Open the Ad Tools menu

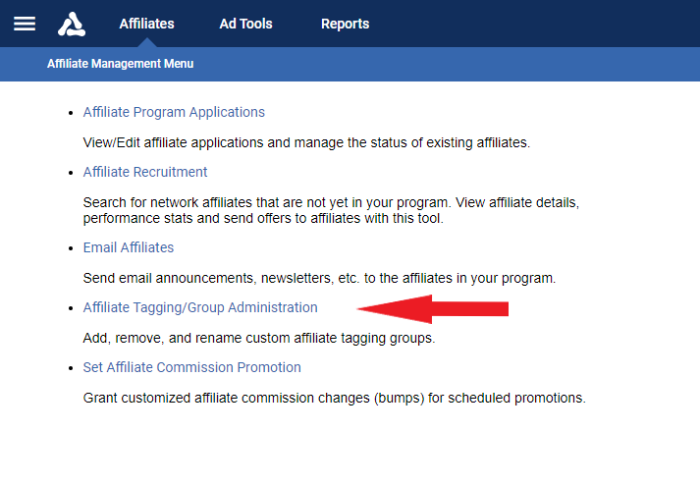(245, 24)
